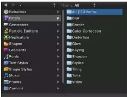The image size is (127, 97).
Task: Click the green Replicators icon
Action: (6, 37)
